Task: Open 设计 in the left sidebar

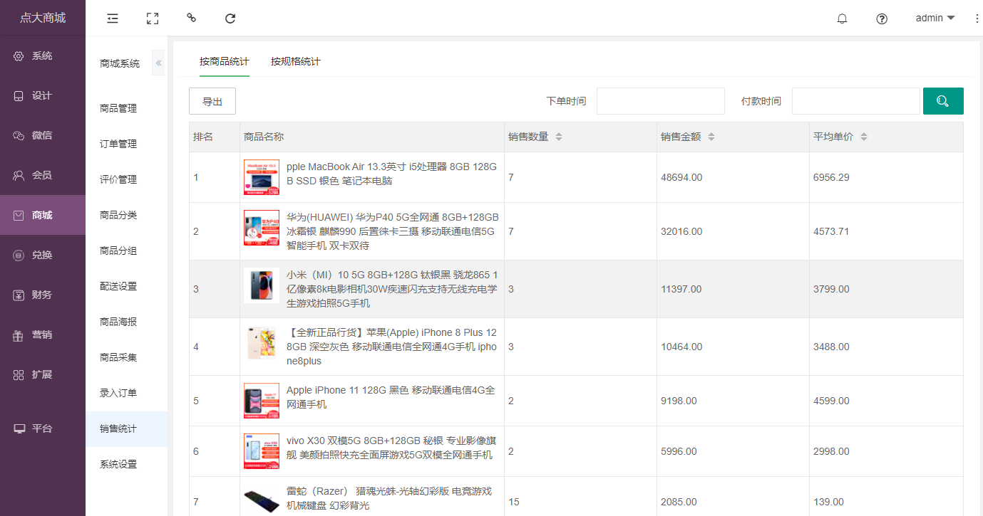Action: (x=43, y=96)
